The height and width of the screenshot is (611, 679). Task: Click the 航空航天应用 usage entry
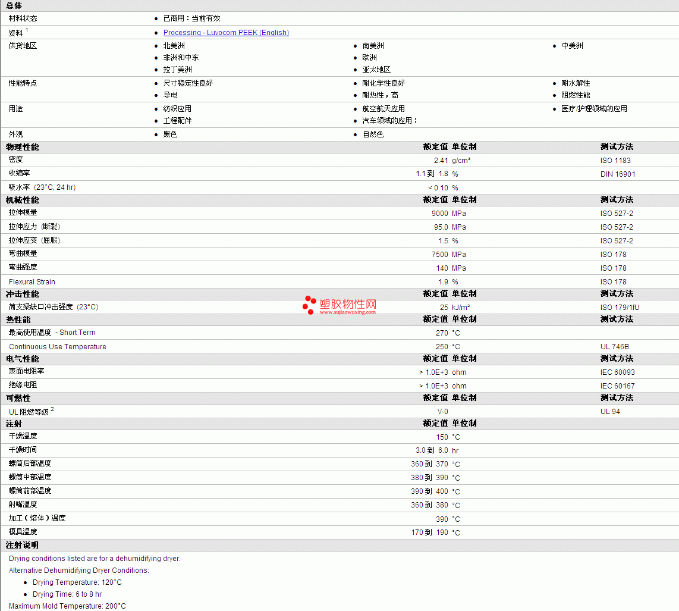point(383,108)
